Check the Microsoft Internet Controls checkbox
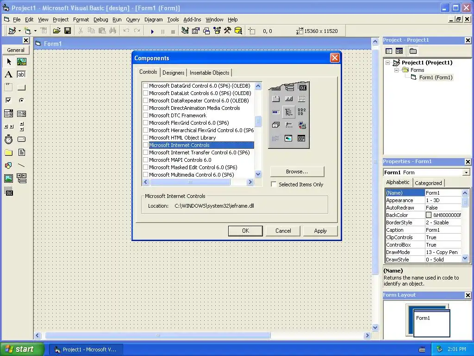474x356 pixels. coord(145,145)
